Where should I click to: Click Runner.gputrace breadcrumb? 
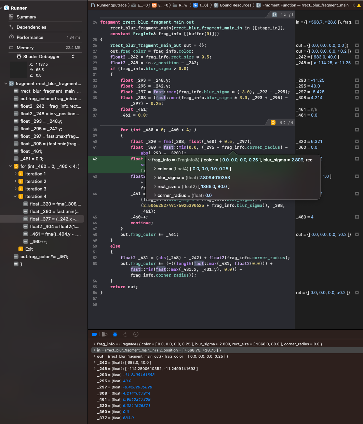(109, 5)
